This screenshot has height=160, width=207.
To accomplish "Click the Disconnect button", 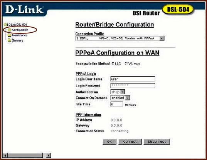I will pyautogui.click(x=157, y=142).
